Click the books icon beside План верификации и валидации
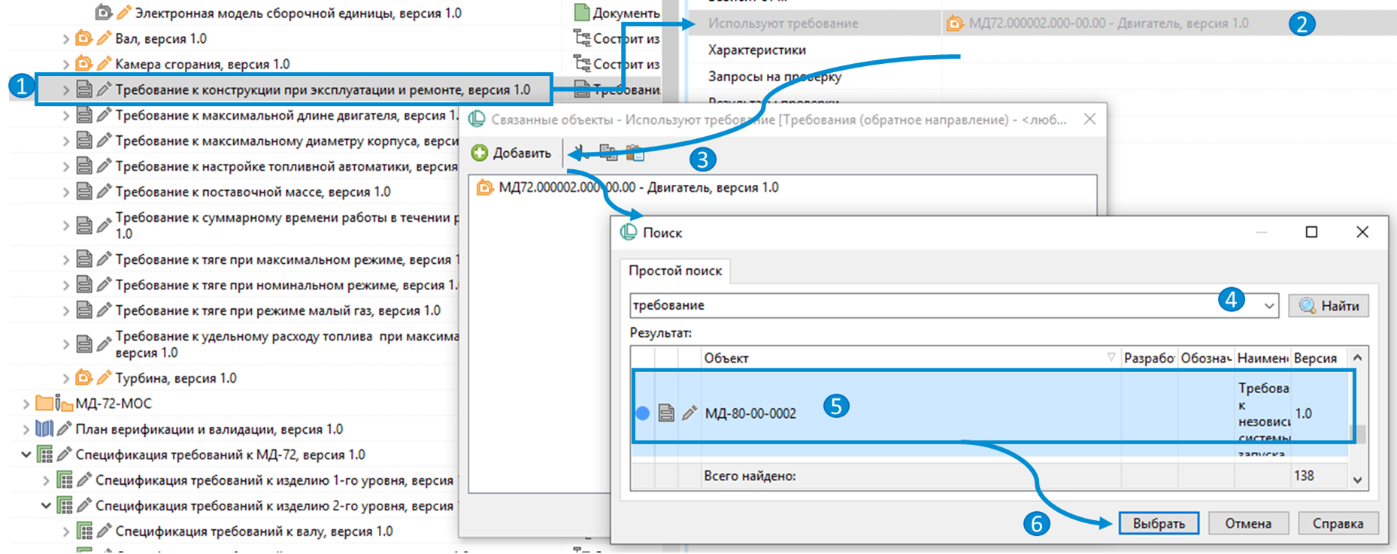The width and height of the screenshot is (1397, 554). pyautogui.click(x=45, y=429)
